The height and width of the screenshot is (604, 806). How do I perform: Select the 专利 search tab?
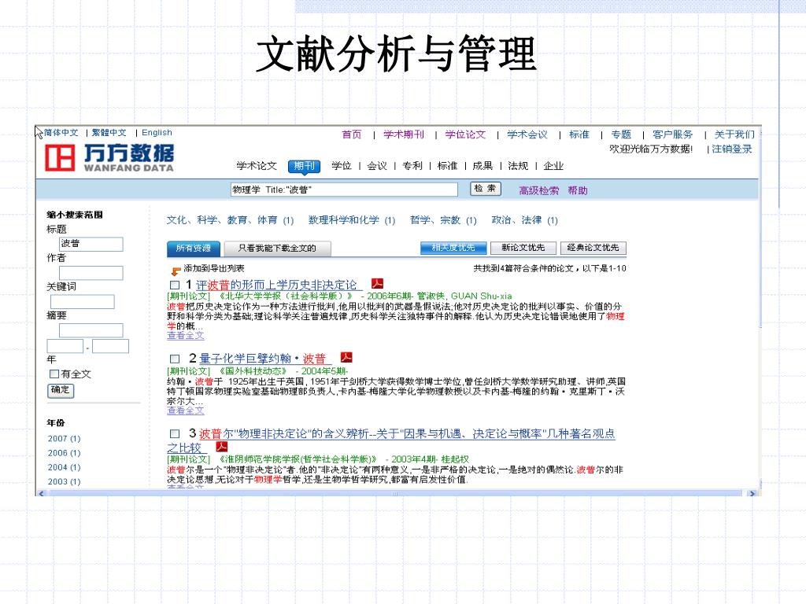[412, 166]
